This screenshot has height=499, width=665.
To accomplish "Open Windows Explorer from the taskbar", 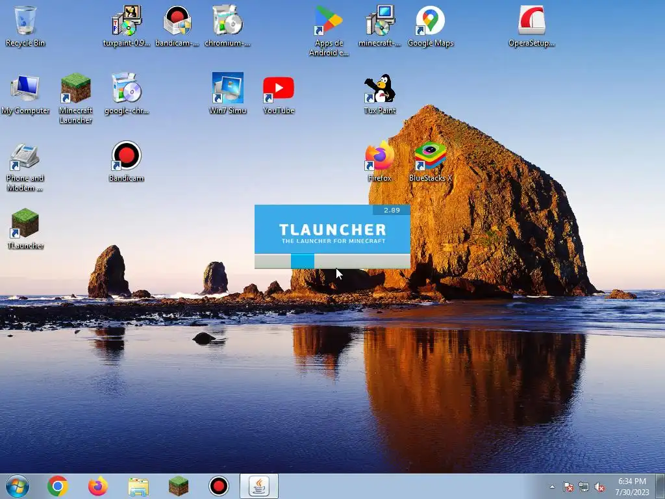I will (x=138, y=486).
